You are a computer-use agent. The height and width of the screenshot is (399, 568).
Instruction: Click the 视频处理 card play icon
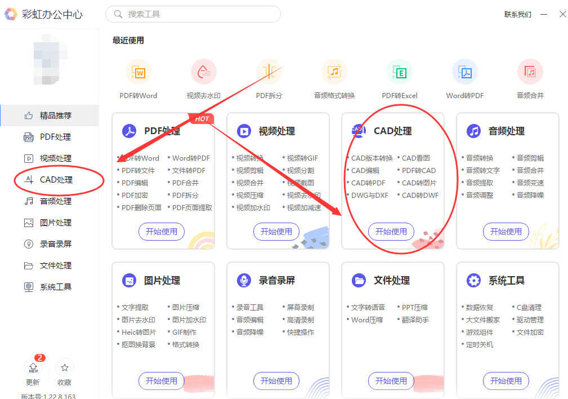(244, 131)
